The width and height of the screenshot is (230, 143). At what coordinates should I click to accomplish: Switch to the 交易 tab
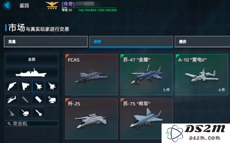click(x=46, y=41)
